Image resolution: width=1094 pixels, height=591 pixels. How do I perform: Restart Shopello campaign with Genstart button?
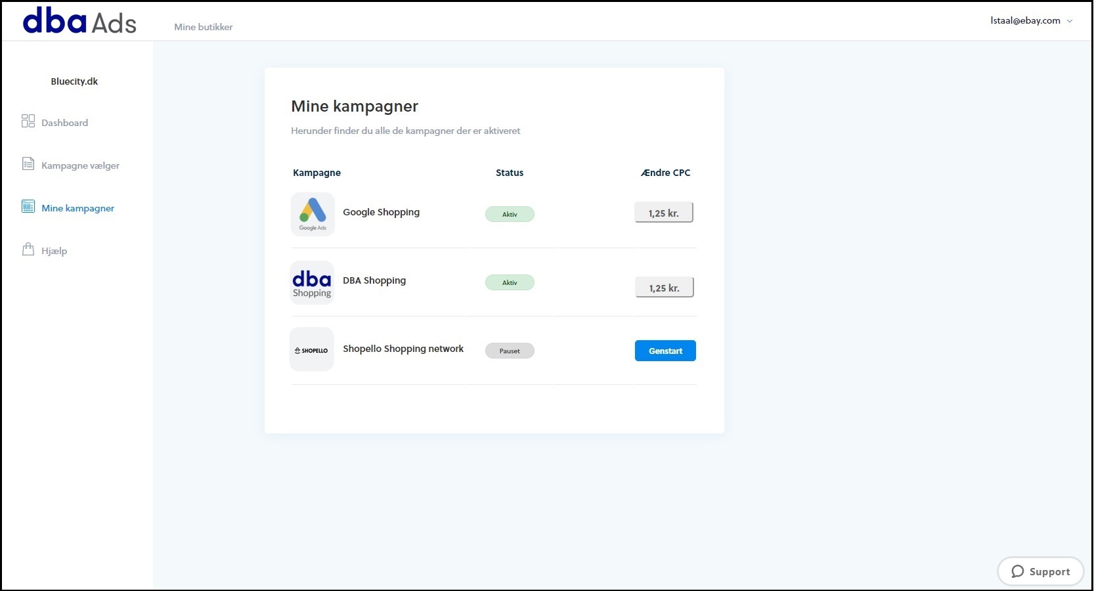[x=665, y=351]
